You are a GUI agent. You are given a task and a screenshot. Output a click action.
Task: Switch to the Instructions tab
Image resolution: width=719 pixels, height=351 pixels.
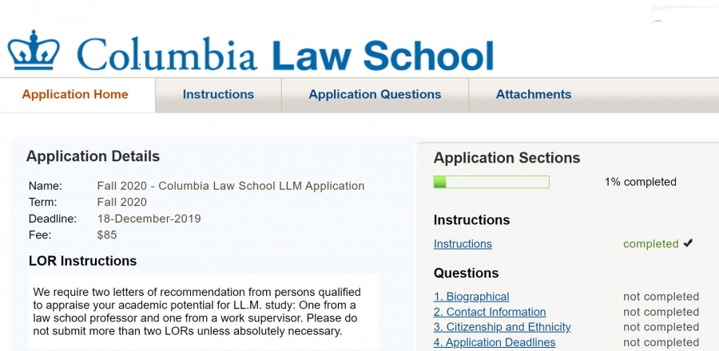point(218,95)
